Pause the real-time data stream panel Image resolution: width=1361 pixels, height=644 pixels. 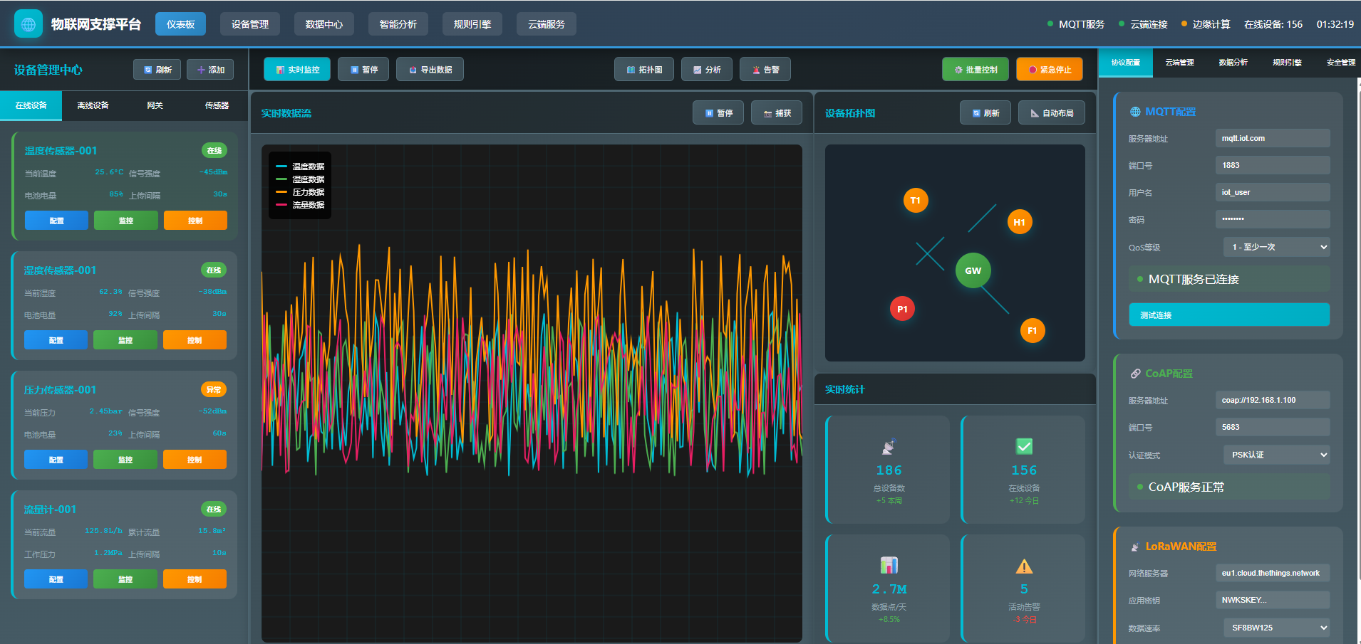(x=718, y=113)
